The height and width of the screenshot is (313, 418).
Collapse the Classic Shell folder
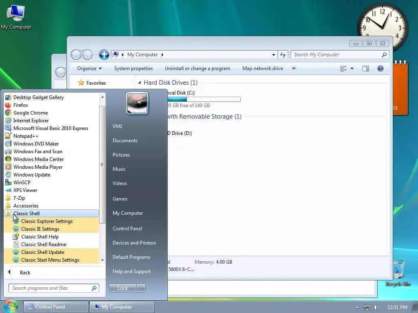[x=51, y=213]
